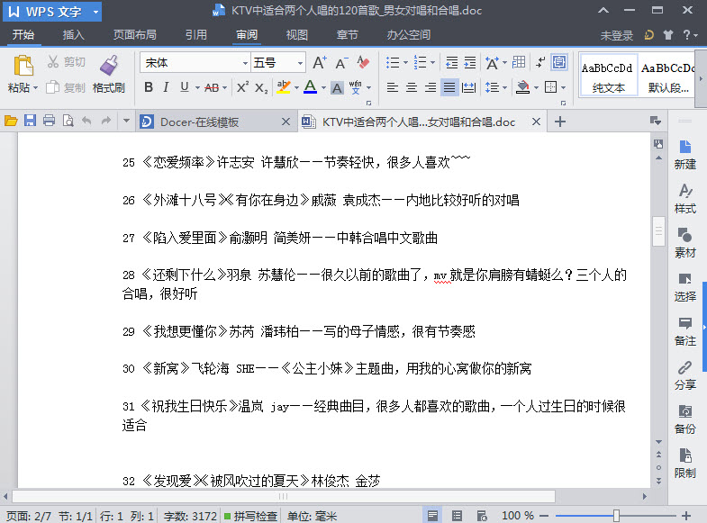This screenshot has height=523, width=707.
Task: Click the print icon
Action: tap(49, 121)
